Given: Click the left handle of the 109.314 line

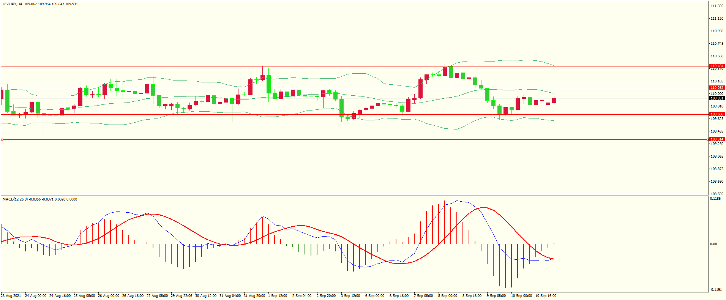Looking at the screenshot, I should [x=2, y=140].
